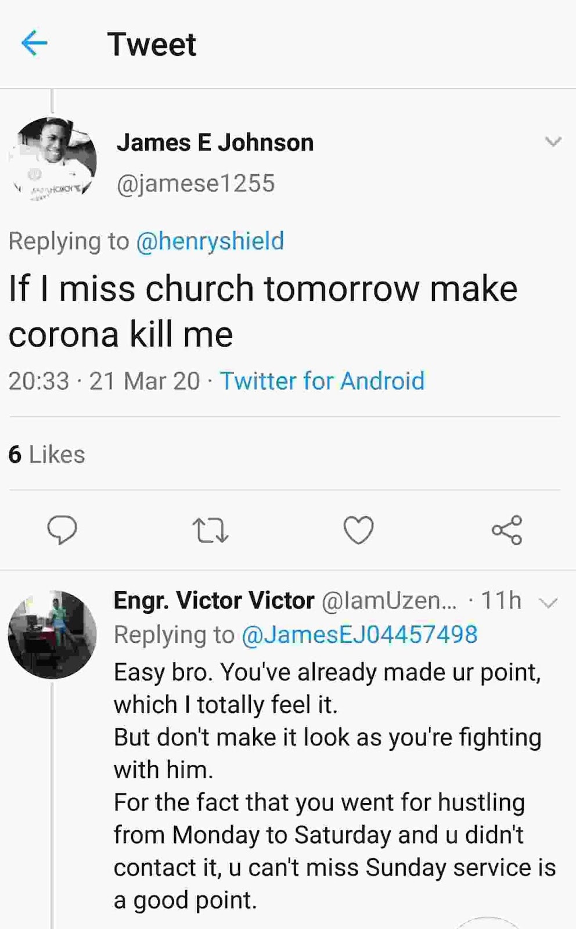The image size is (576, 929).
Task: Tap the reply speech bubble icon
Action: tap(62, 530)
